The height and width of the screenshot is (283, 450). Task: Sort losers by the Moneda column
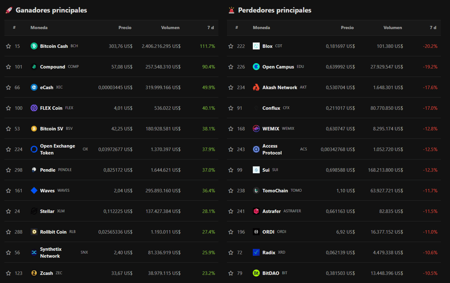point(261,28)
